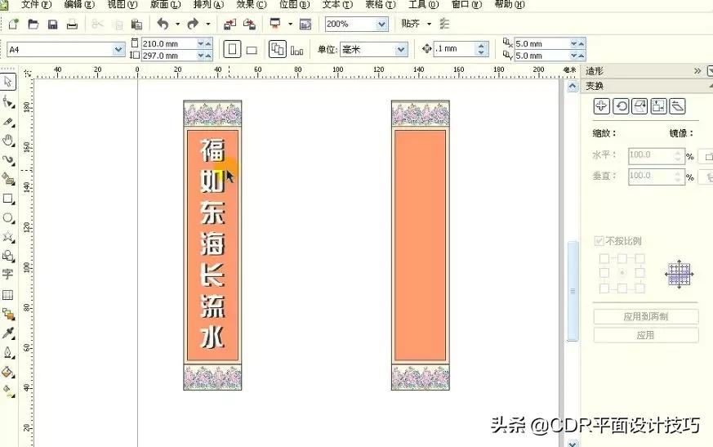Open the snap options icon beside 贴齐

click(444, 24)
